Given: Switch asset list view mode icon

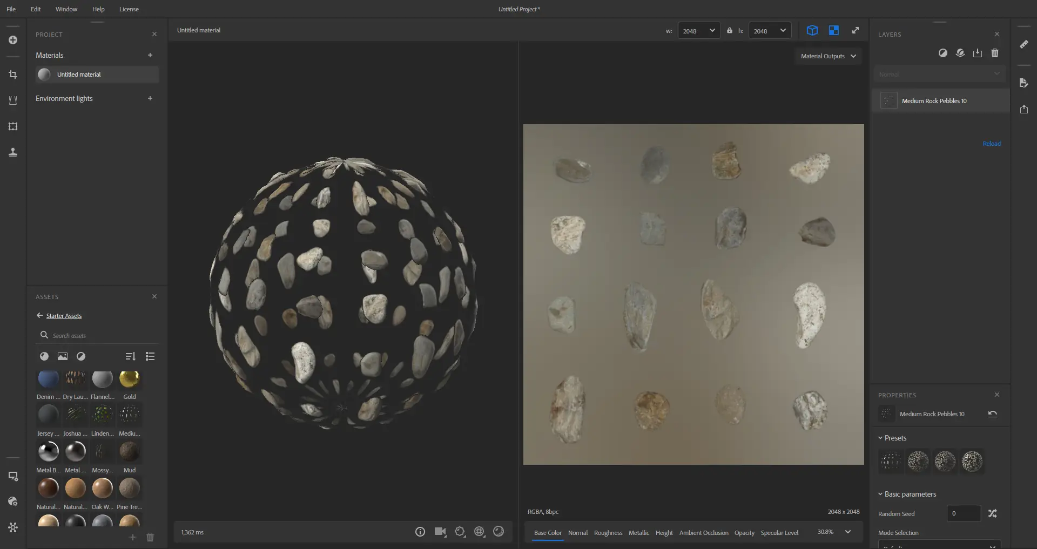Looking at the screenshot, I should tap(150, 356).
